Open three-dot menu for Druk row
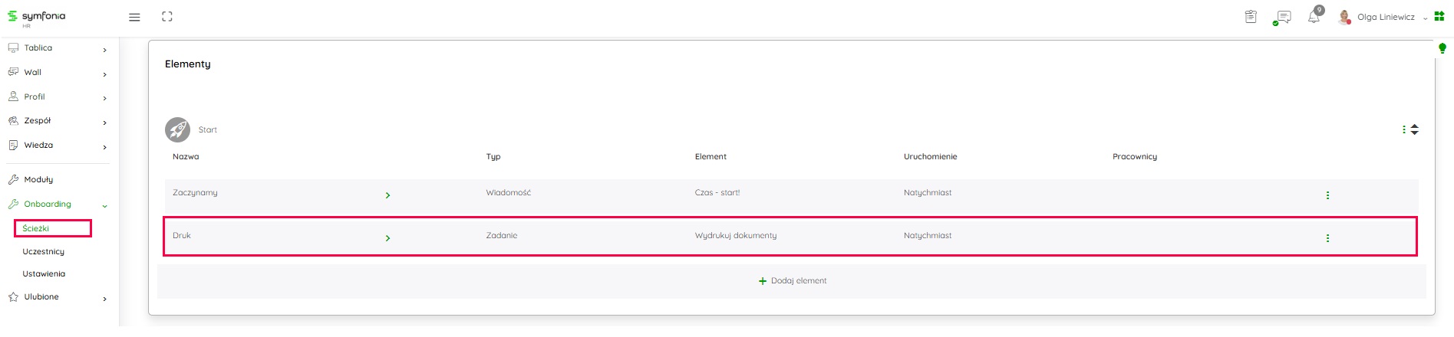 point(1327,238)
